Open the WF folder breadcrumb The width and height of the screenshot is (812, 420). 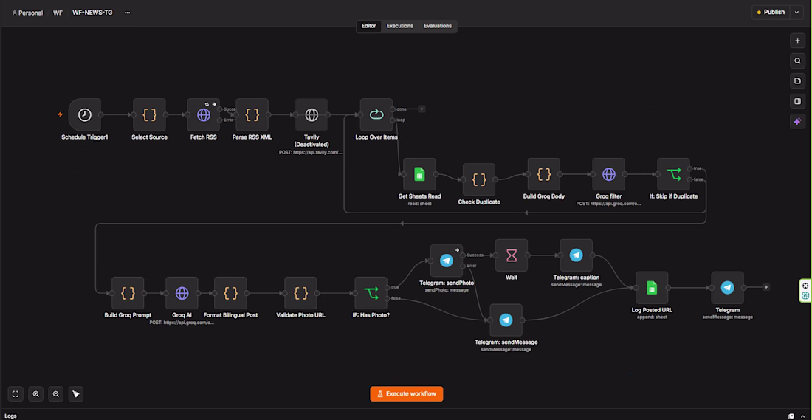point(58,13)
